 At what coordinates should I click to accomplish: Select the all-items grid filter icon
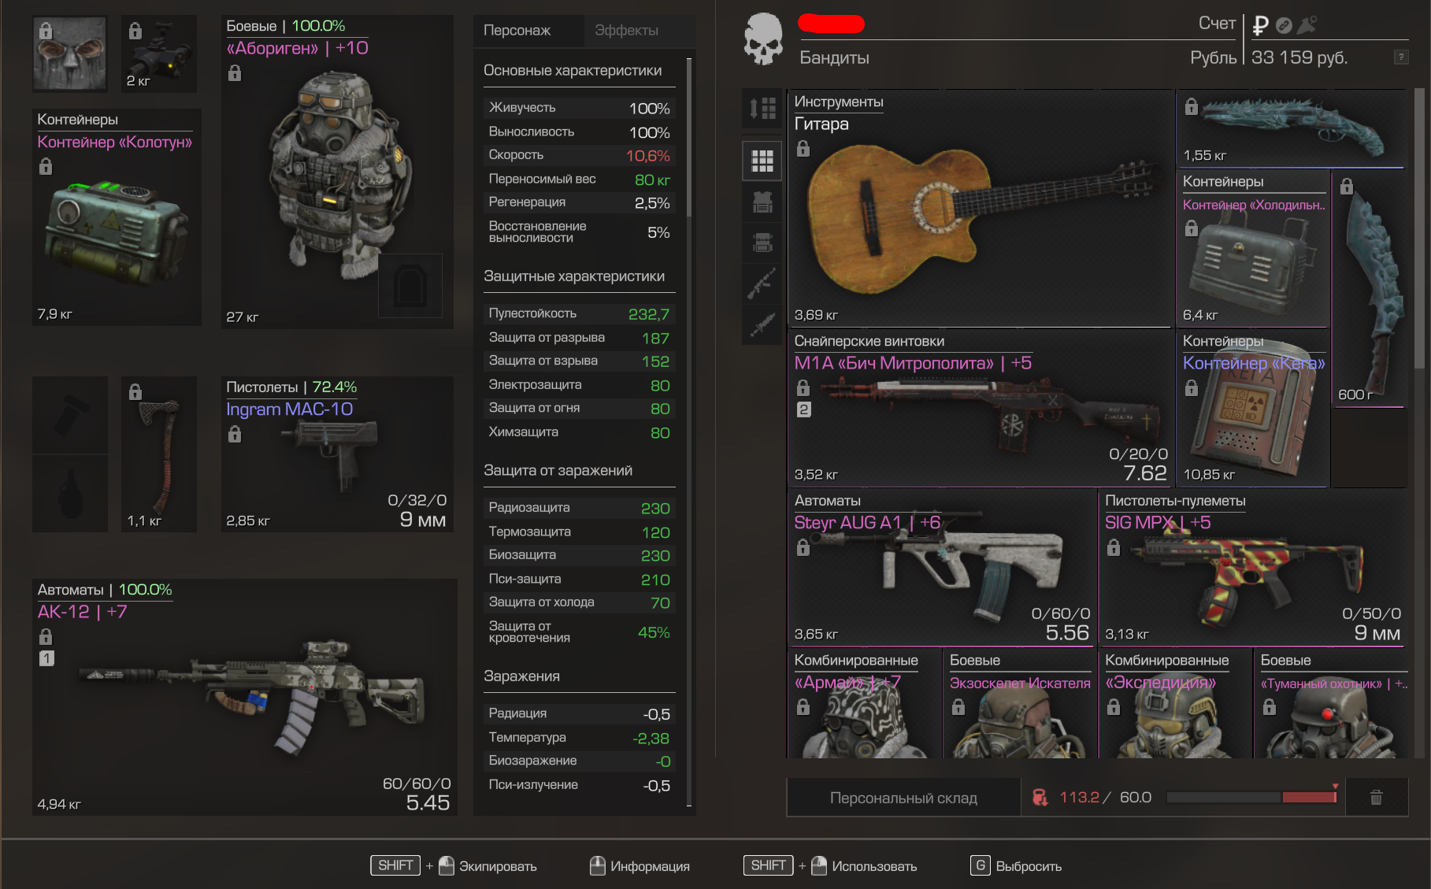[762, 161]
